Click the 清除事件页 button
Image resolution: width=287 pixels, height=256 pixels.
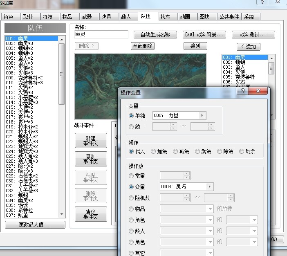[91, 214]
